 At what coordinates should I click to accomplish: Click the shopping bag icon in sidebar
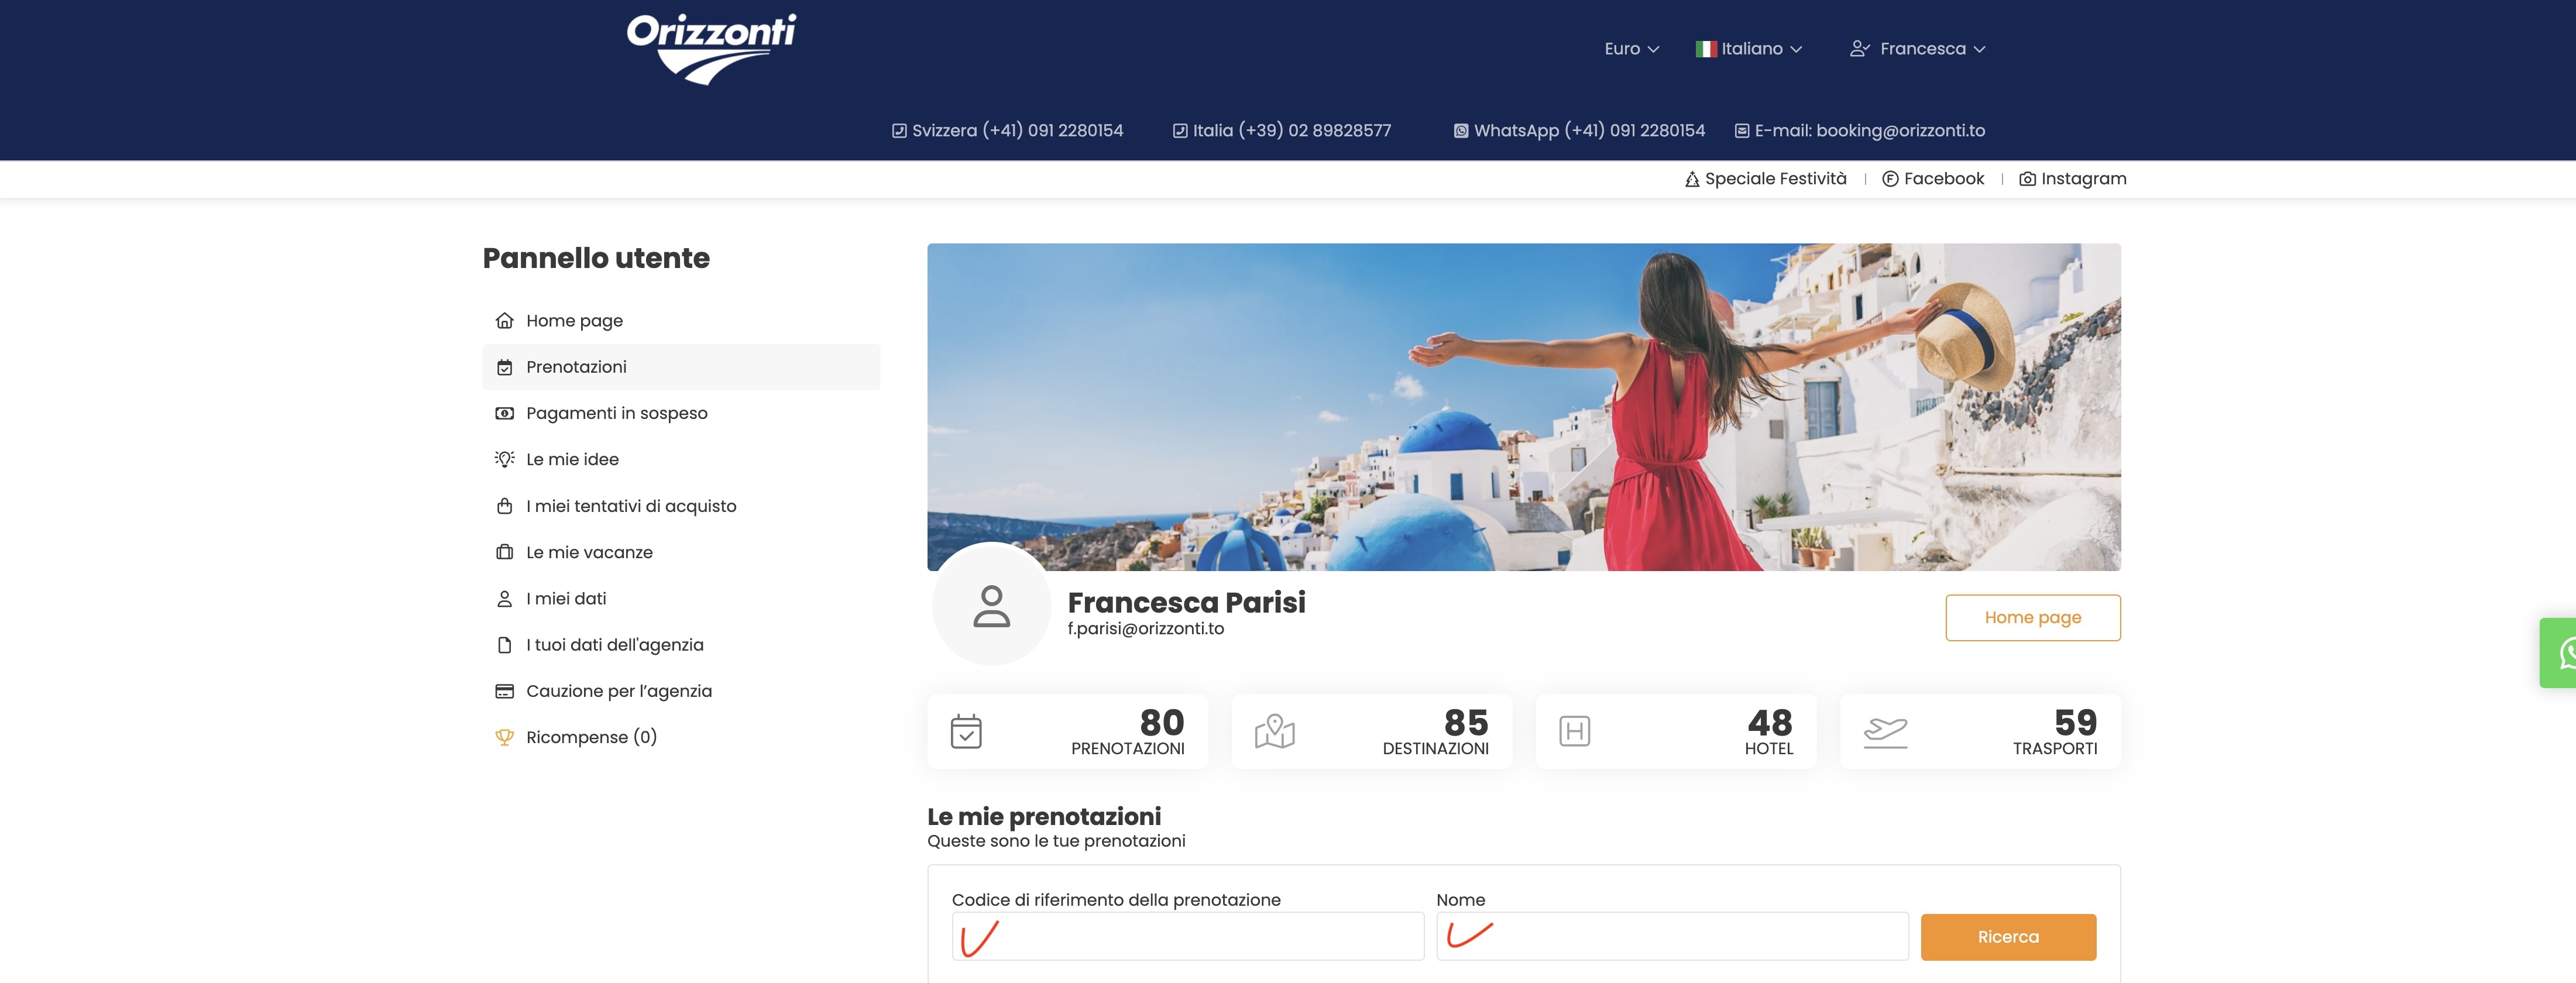pos(504,506)
